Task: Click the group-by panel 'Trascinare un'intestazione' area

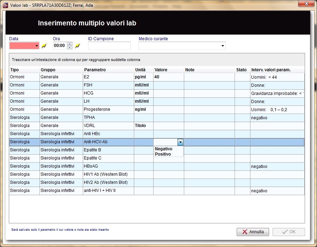Action: [157, 60]
